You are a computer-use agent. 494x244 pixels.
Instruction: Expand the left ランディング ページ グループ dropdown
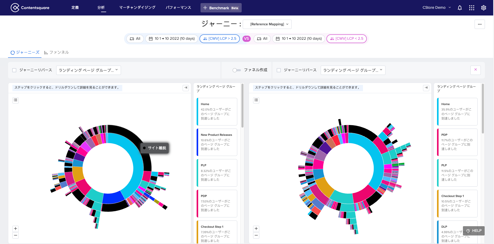(88, 70)
